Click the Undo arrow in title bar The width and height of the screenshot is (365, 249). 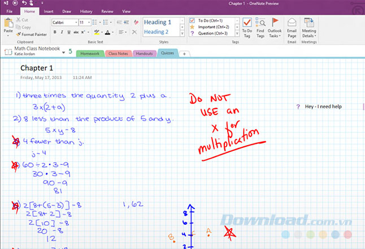tap(24, 3)
